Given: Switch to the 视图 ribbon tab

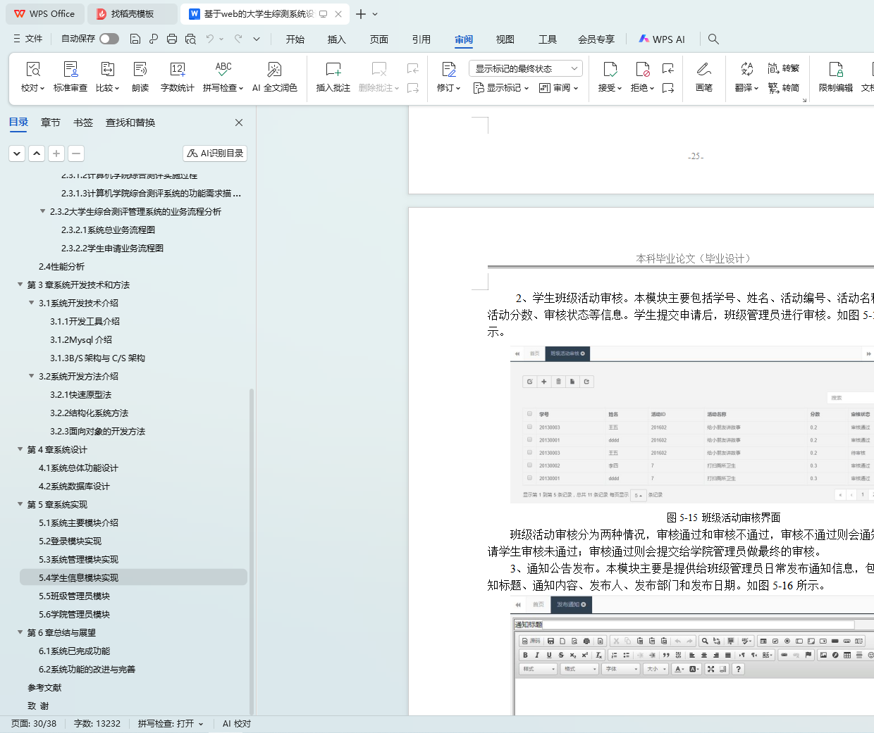Looking at the screenshot, I should 505,39.
